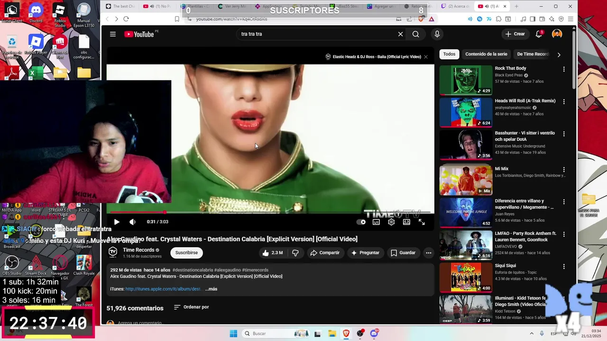Open the Rock That Body thumbnail
The image size is (607, 341).
coord(466,80)
